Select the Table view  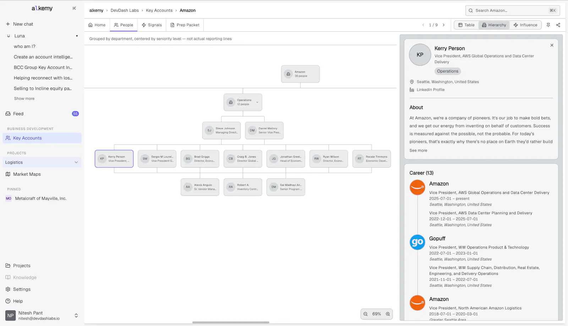pos(466,25)
